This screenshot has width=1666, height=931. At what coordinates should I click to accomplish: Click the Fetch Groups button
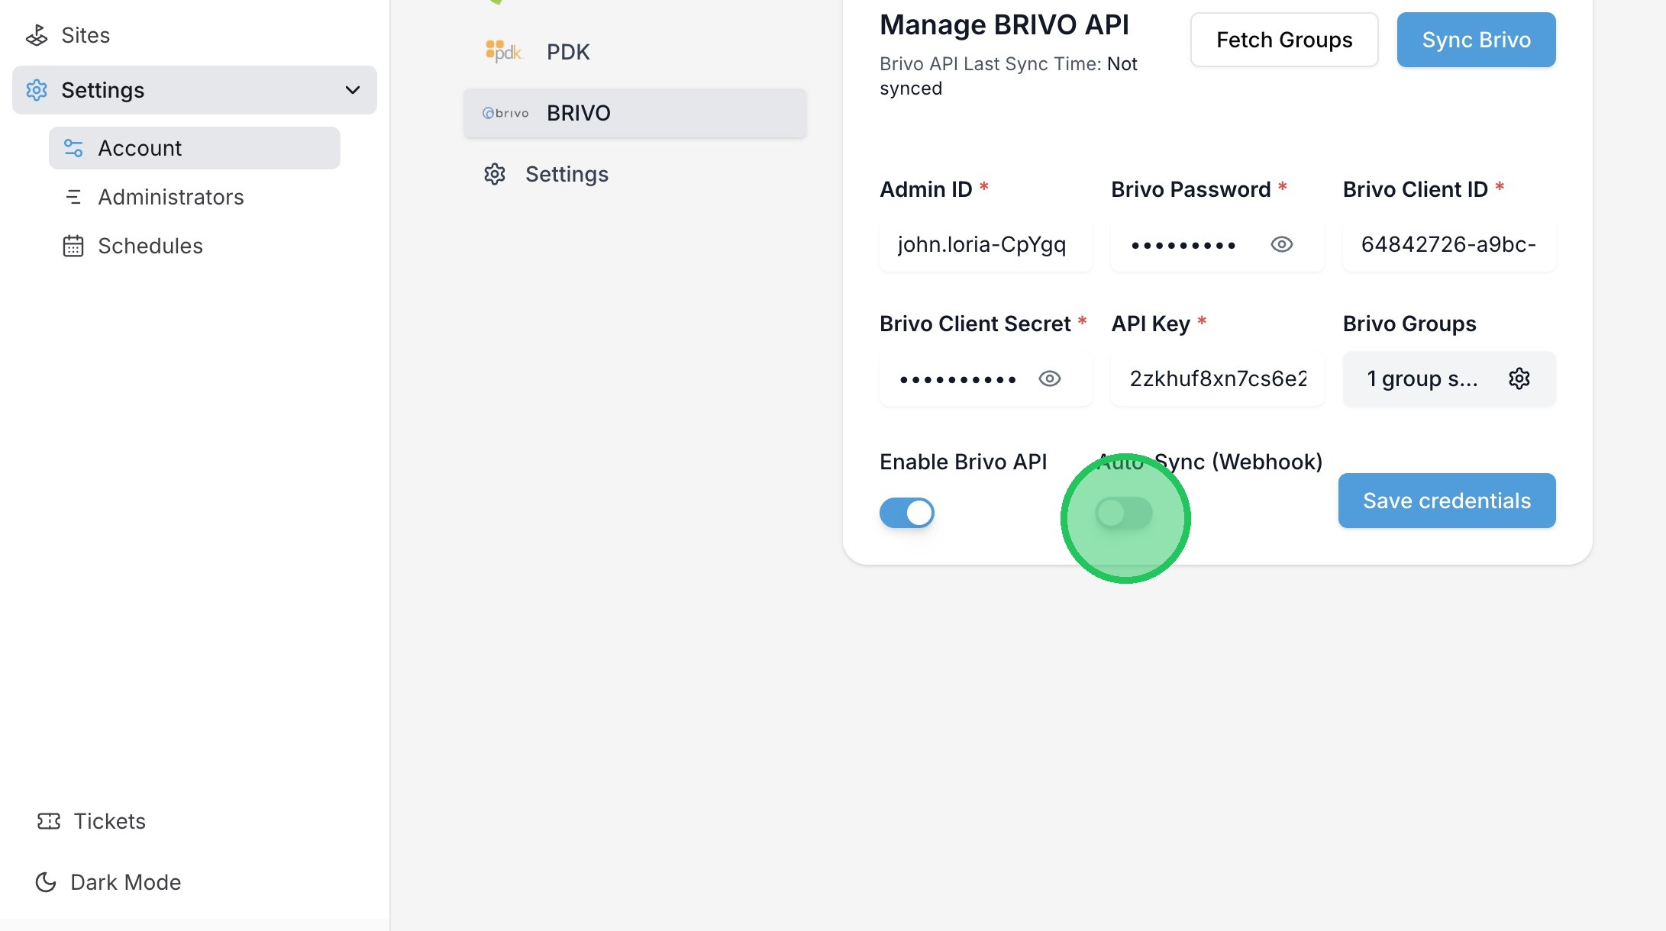coord(1283,40)
